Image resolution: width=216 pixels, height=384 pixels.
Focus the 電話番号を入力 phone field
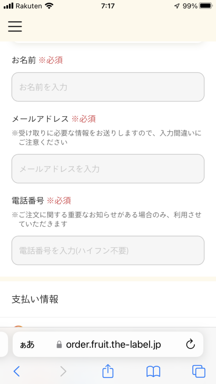pos(108,250)
